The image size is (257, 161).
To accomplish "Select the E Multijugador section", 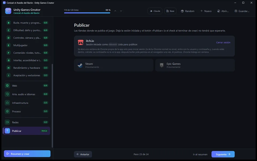I will click(x=27, y=45).
